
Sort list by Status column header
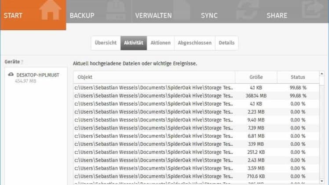coord(298,77)
